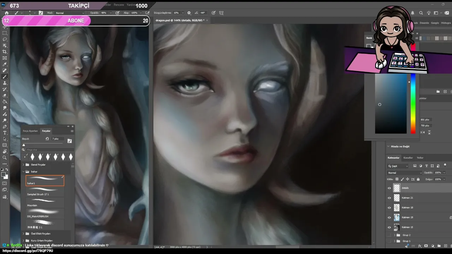Switch to the Yollar tab
The image size is (452, 254).
tap(420, 158)
